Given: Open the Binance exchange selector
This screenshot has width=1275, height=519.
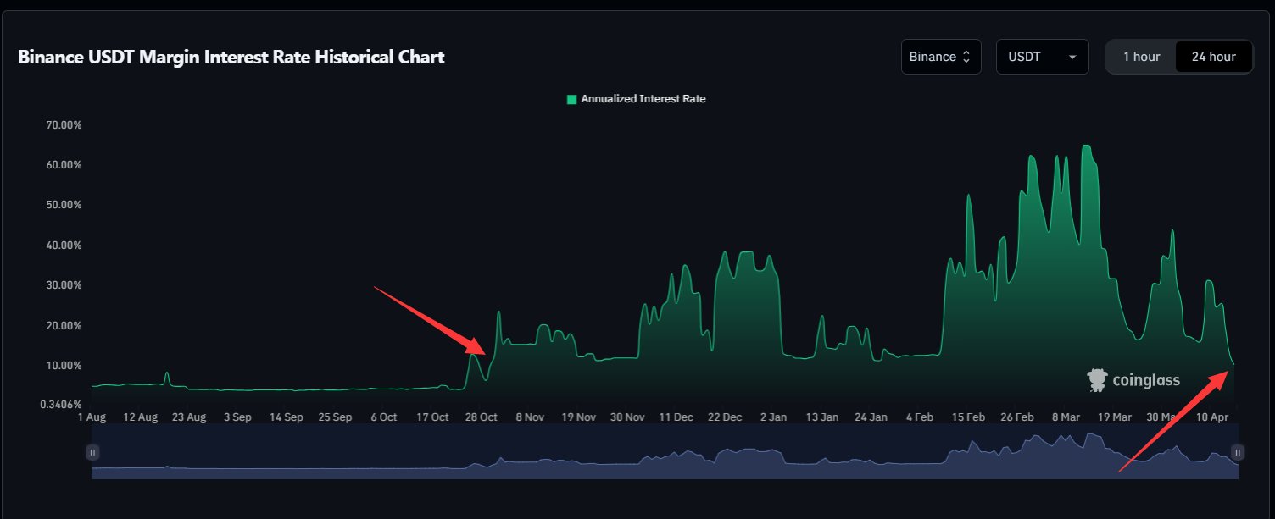Looking at the screenshot, I should pyautogui.click(x=941, y=57).
